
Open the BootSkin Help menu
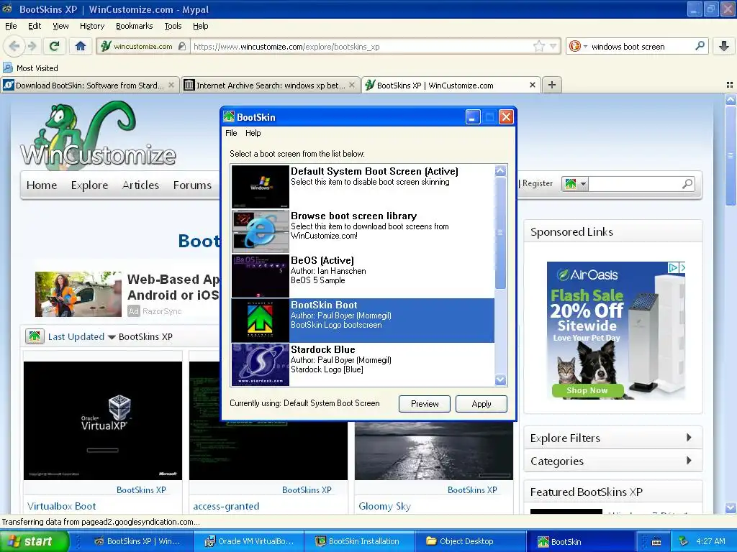(253, 133)
